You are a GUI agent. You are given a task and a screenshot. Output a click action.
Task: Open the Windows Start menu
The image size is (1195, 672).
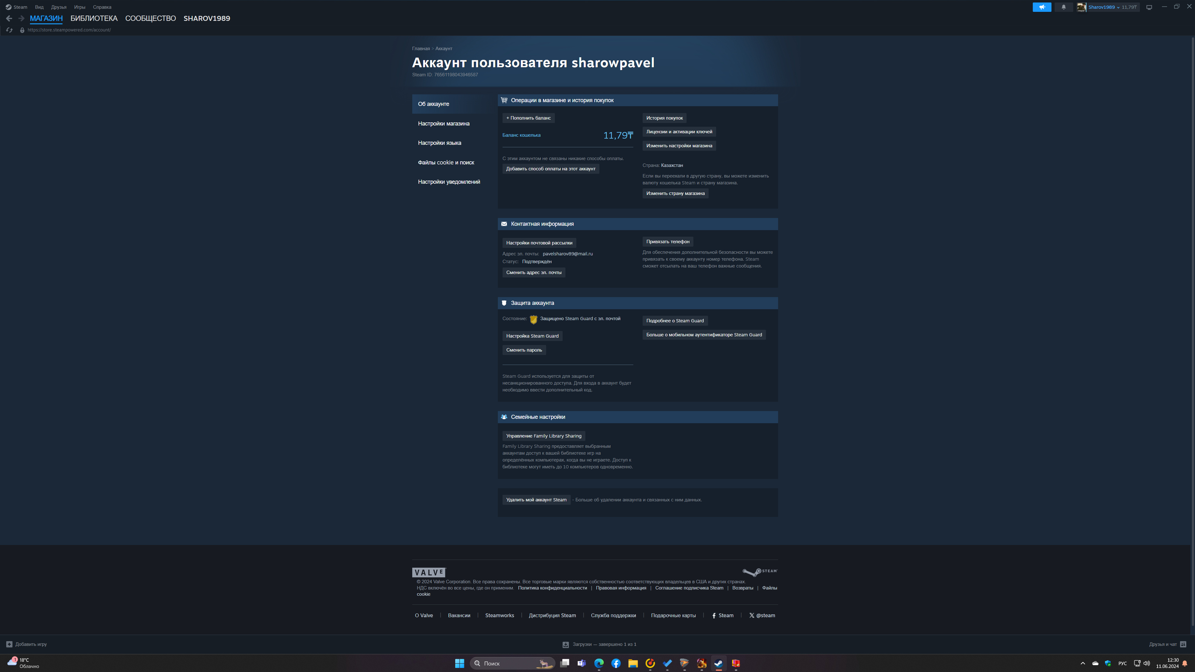(459, 664)
